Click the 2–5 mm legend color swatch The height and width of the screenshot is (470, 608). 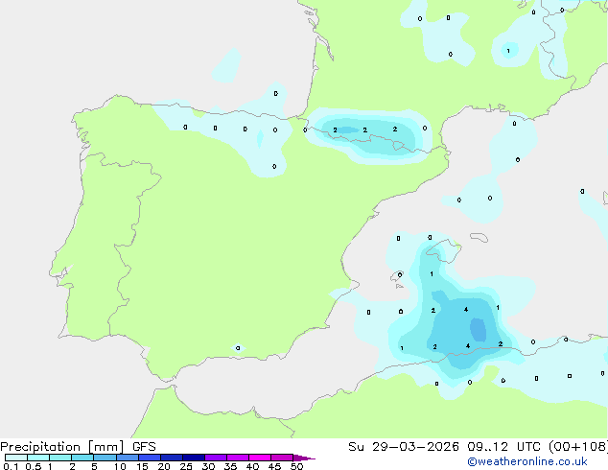coord(82,458)
